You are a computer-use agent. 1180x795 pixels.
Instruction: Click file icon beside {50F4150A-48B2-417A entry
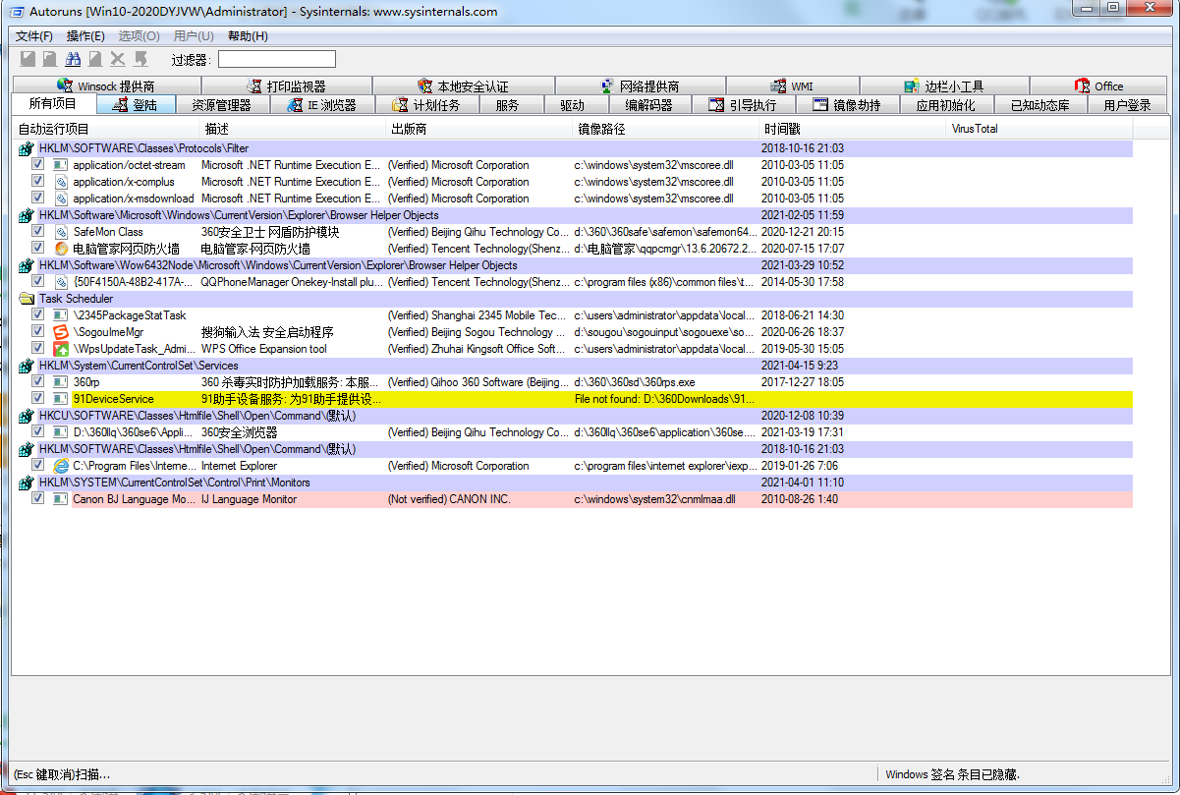(x=61, y=282)
